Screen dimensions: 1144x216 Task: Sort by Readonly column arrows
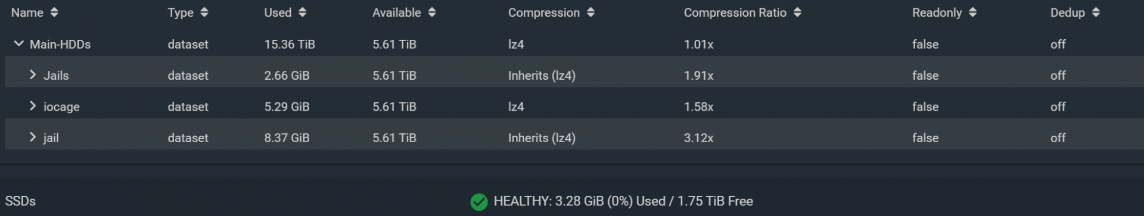point(972,12)
